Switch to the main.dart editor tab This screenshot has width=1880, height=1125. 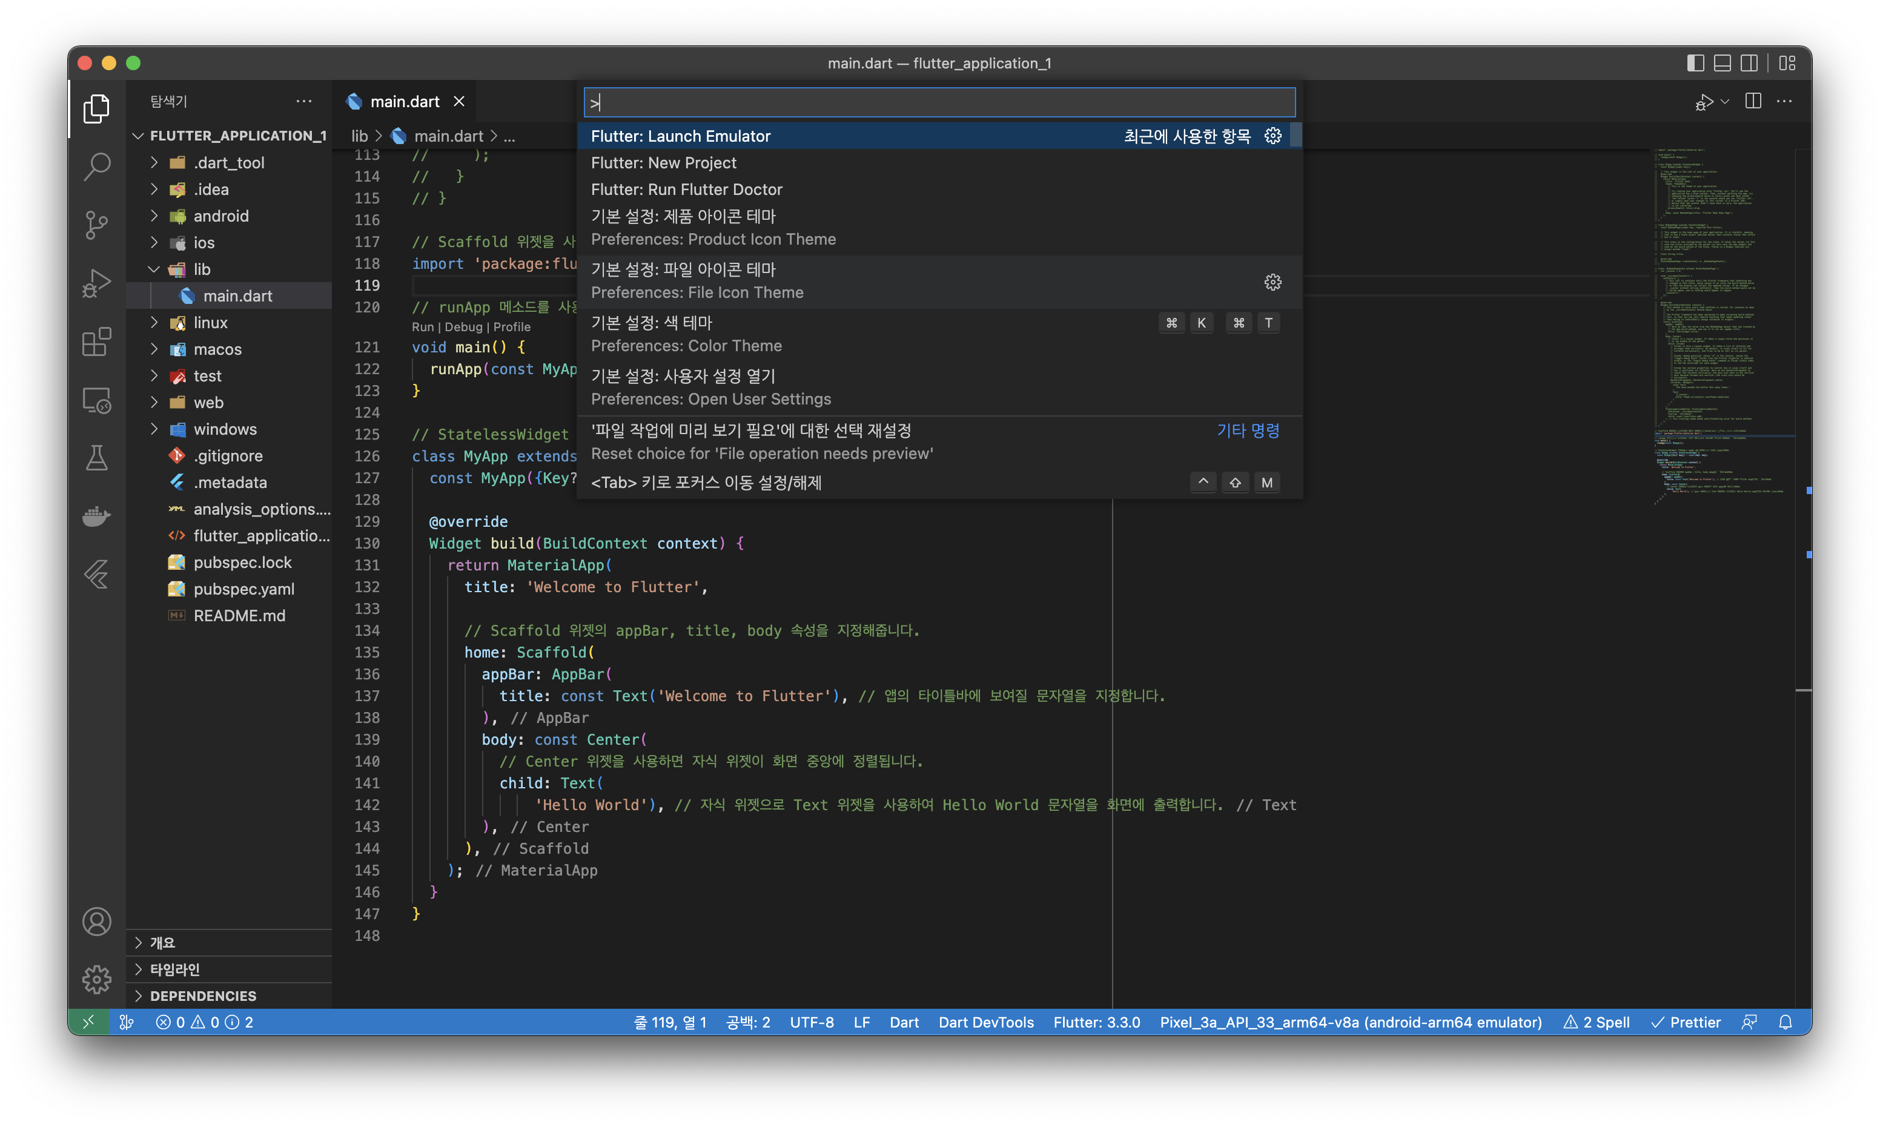(x=404, y=102)
